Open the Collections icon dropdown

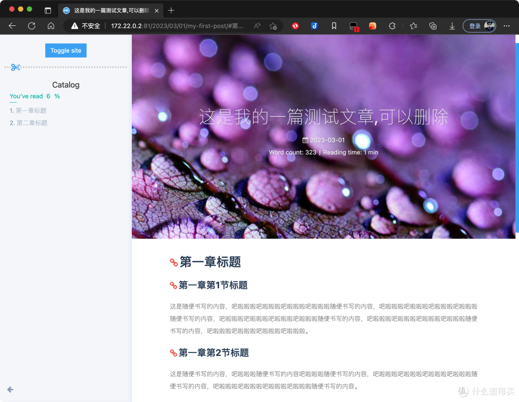pyautogui.click(x=432, y=26)
